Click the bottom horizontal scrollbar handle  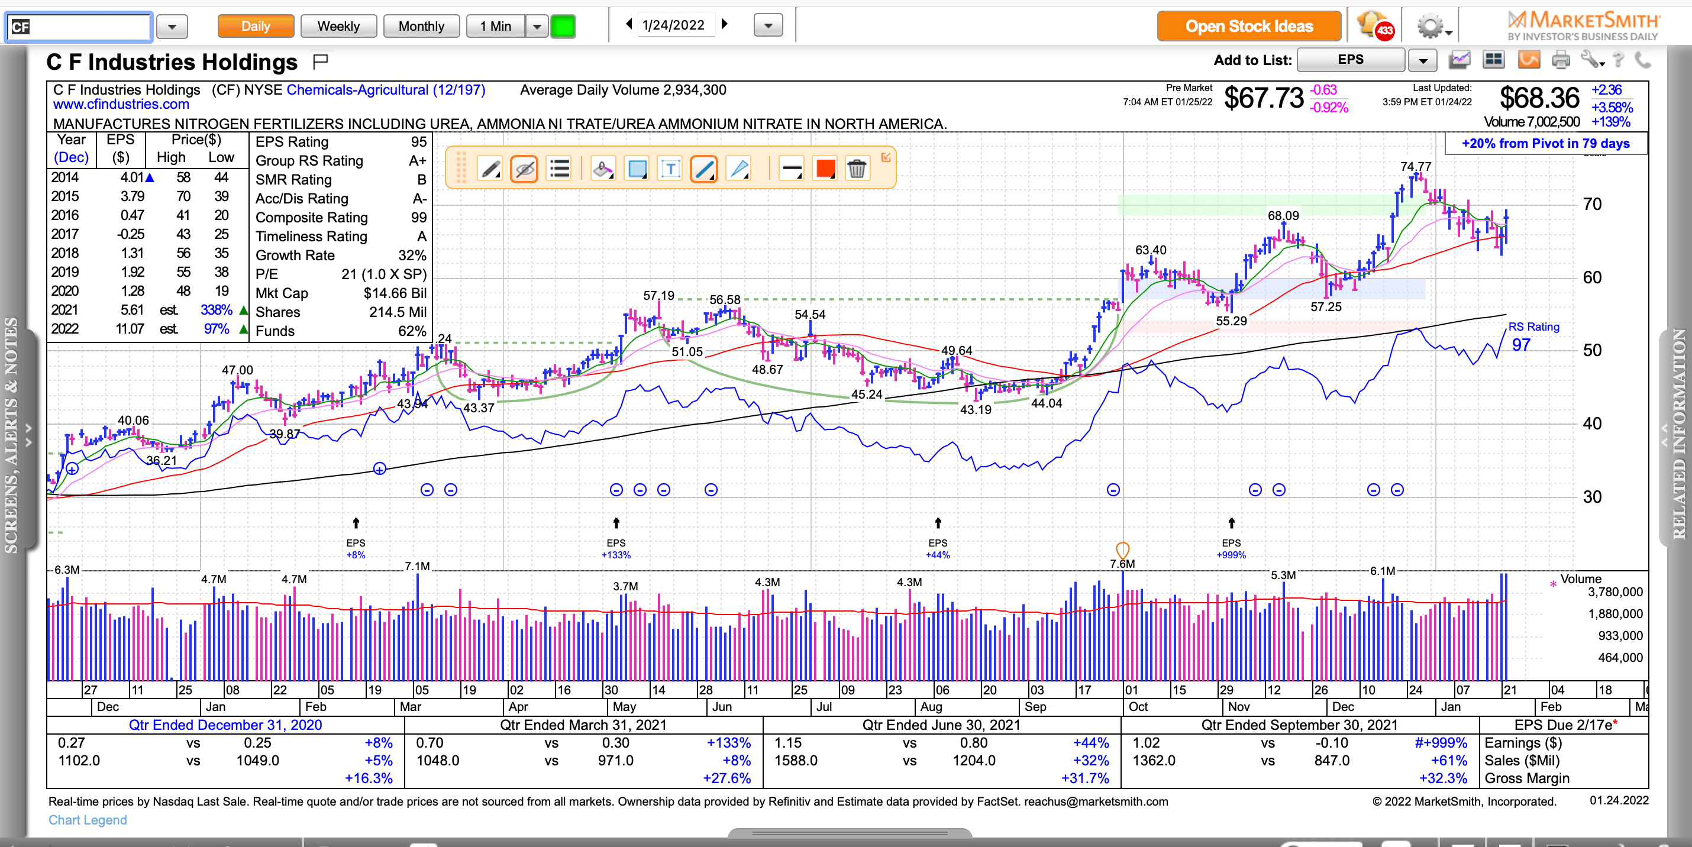click(x=850, y=833)
